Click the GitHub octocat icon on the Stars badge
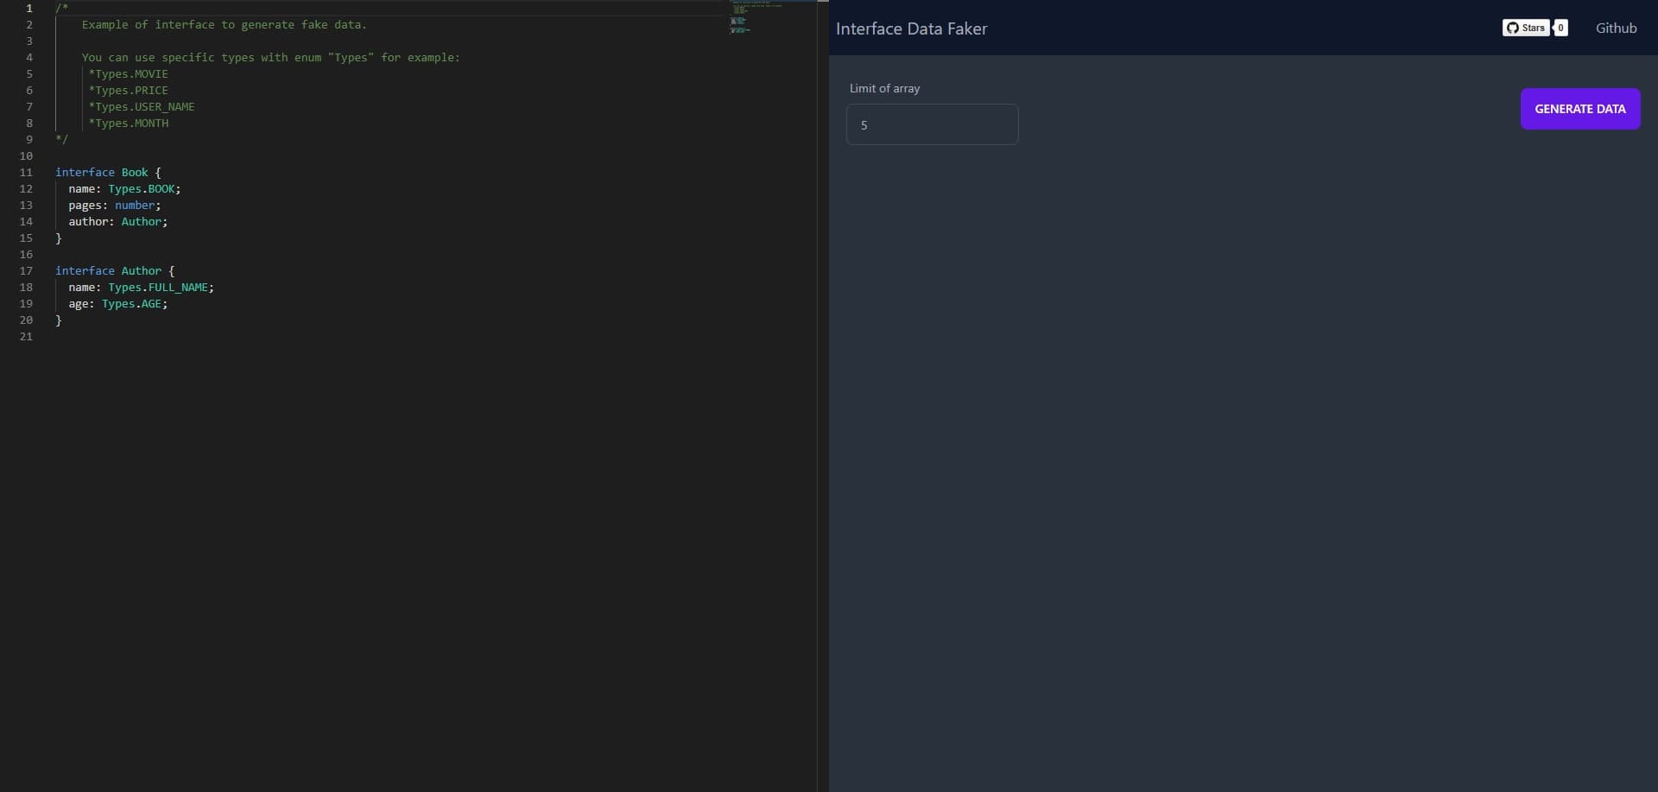 tap(1514, 28)
